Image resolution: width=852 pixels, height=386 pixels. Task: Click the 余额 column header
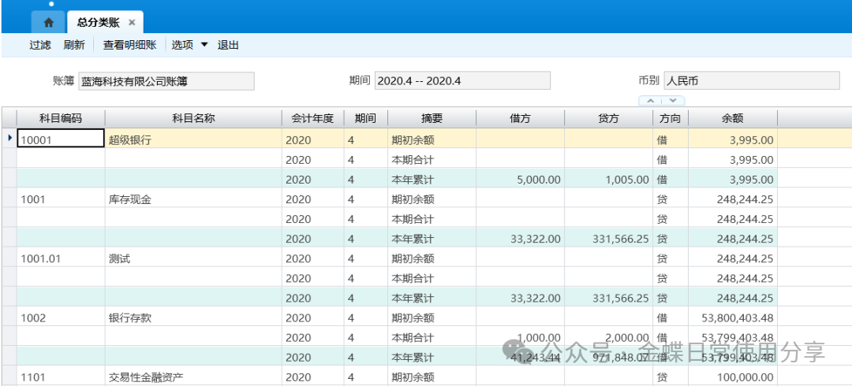(732, 118)
